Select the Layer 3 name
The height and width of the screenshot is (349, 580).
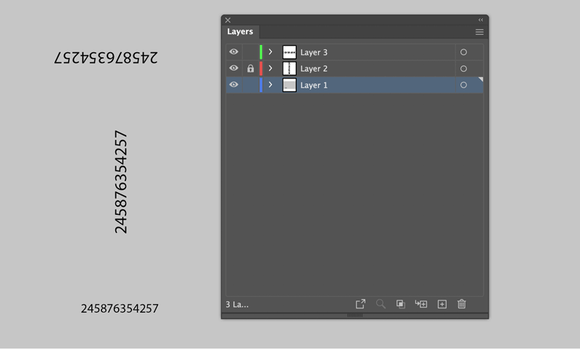tap(314, 52)
